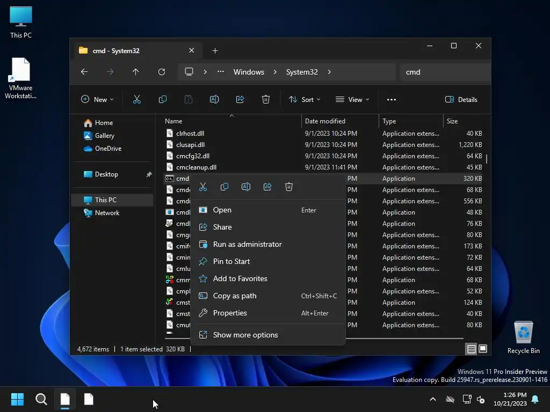The width and height of the screenshot is (550, 412).
Task: Close the cmd - System32 tab
Action: pos(192,50)
